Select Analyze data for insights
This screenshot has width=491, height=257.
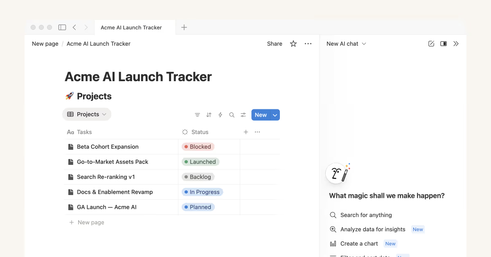tap(372, 229)
